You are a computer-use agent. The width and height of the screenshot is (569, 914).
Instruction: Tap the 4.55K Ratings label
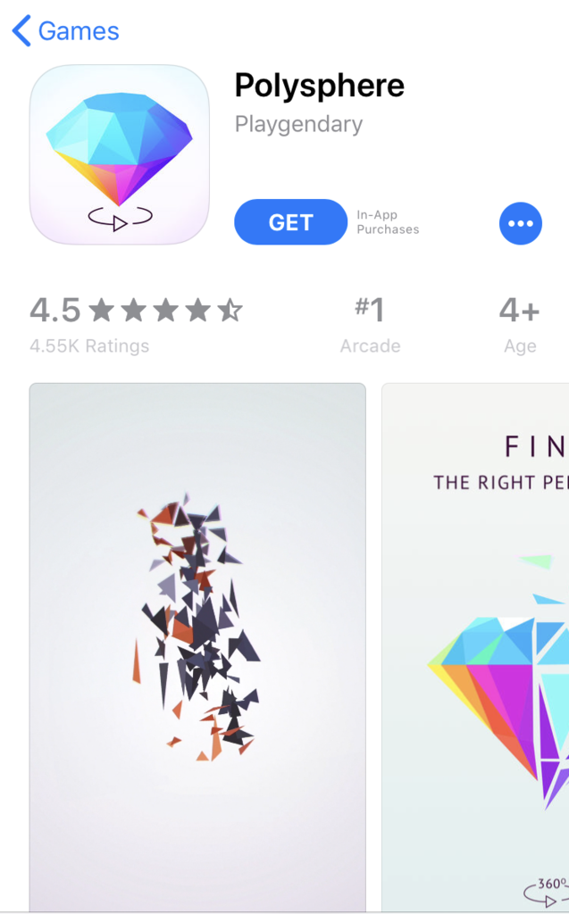click(x=89, y=345)
